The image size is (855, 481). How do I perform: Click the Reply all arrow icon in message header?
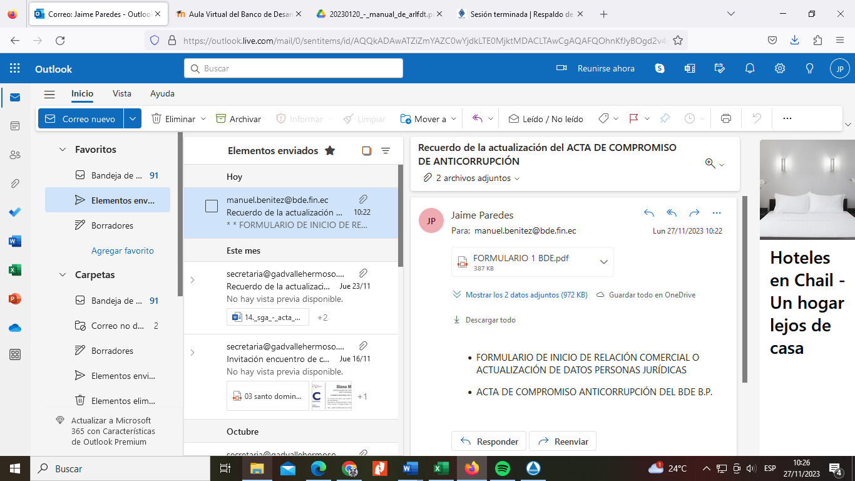[x=672, y=213]
